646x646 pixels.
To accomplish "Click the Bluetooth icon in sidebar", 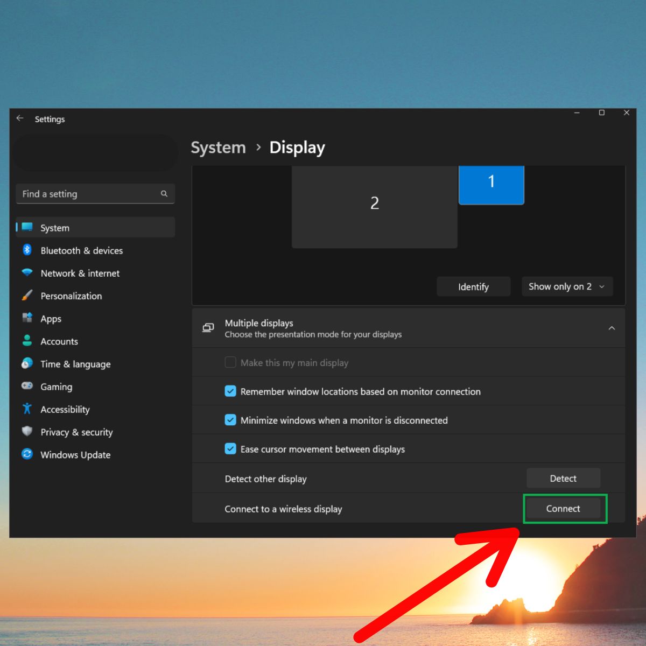I will (27, 250).
